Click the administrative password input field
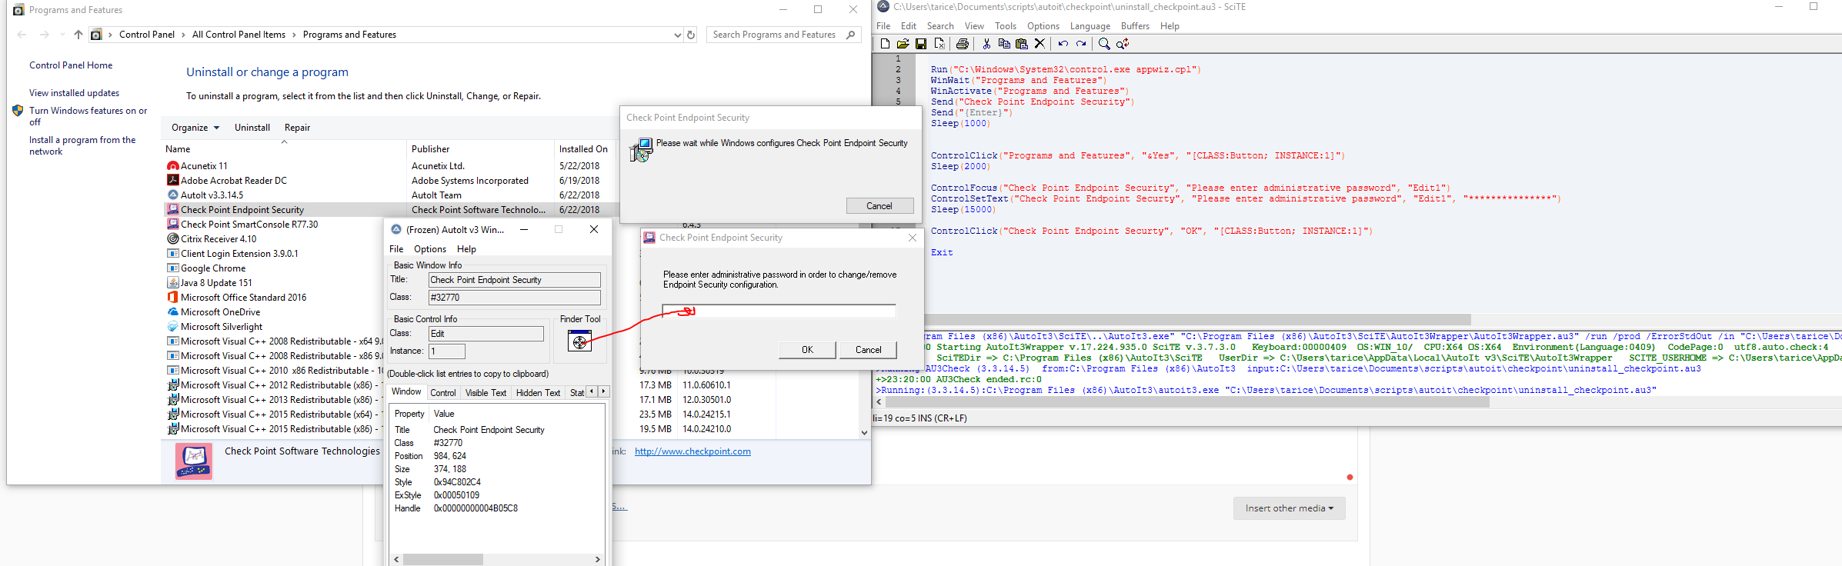 pyautogui.click(x=779, y=311)
